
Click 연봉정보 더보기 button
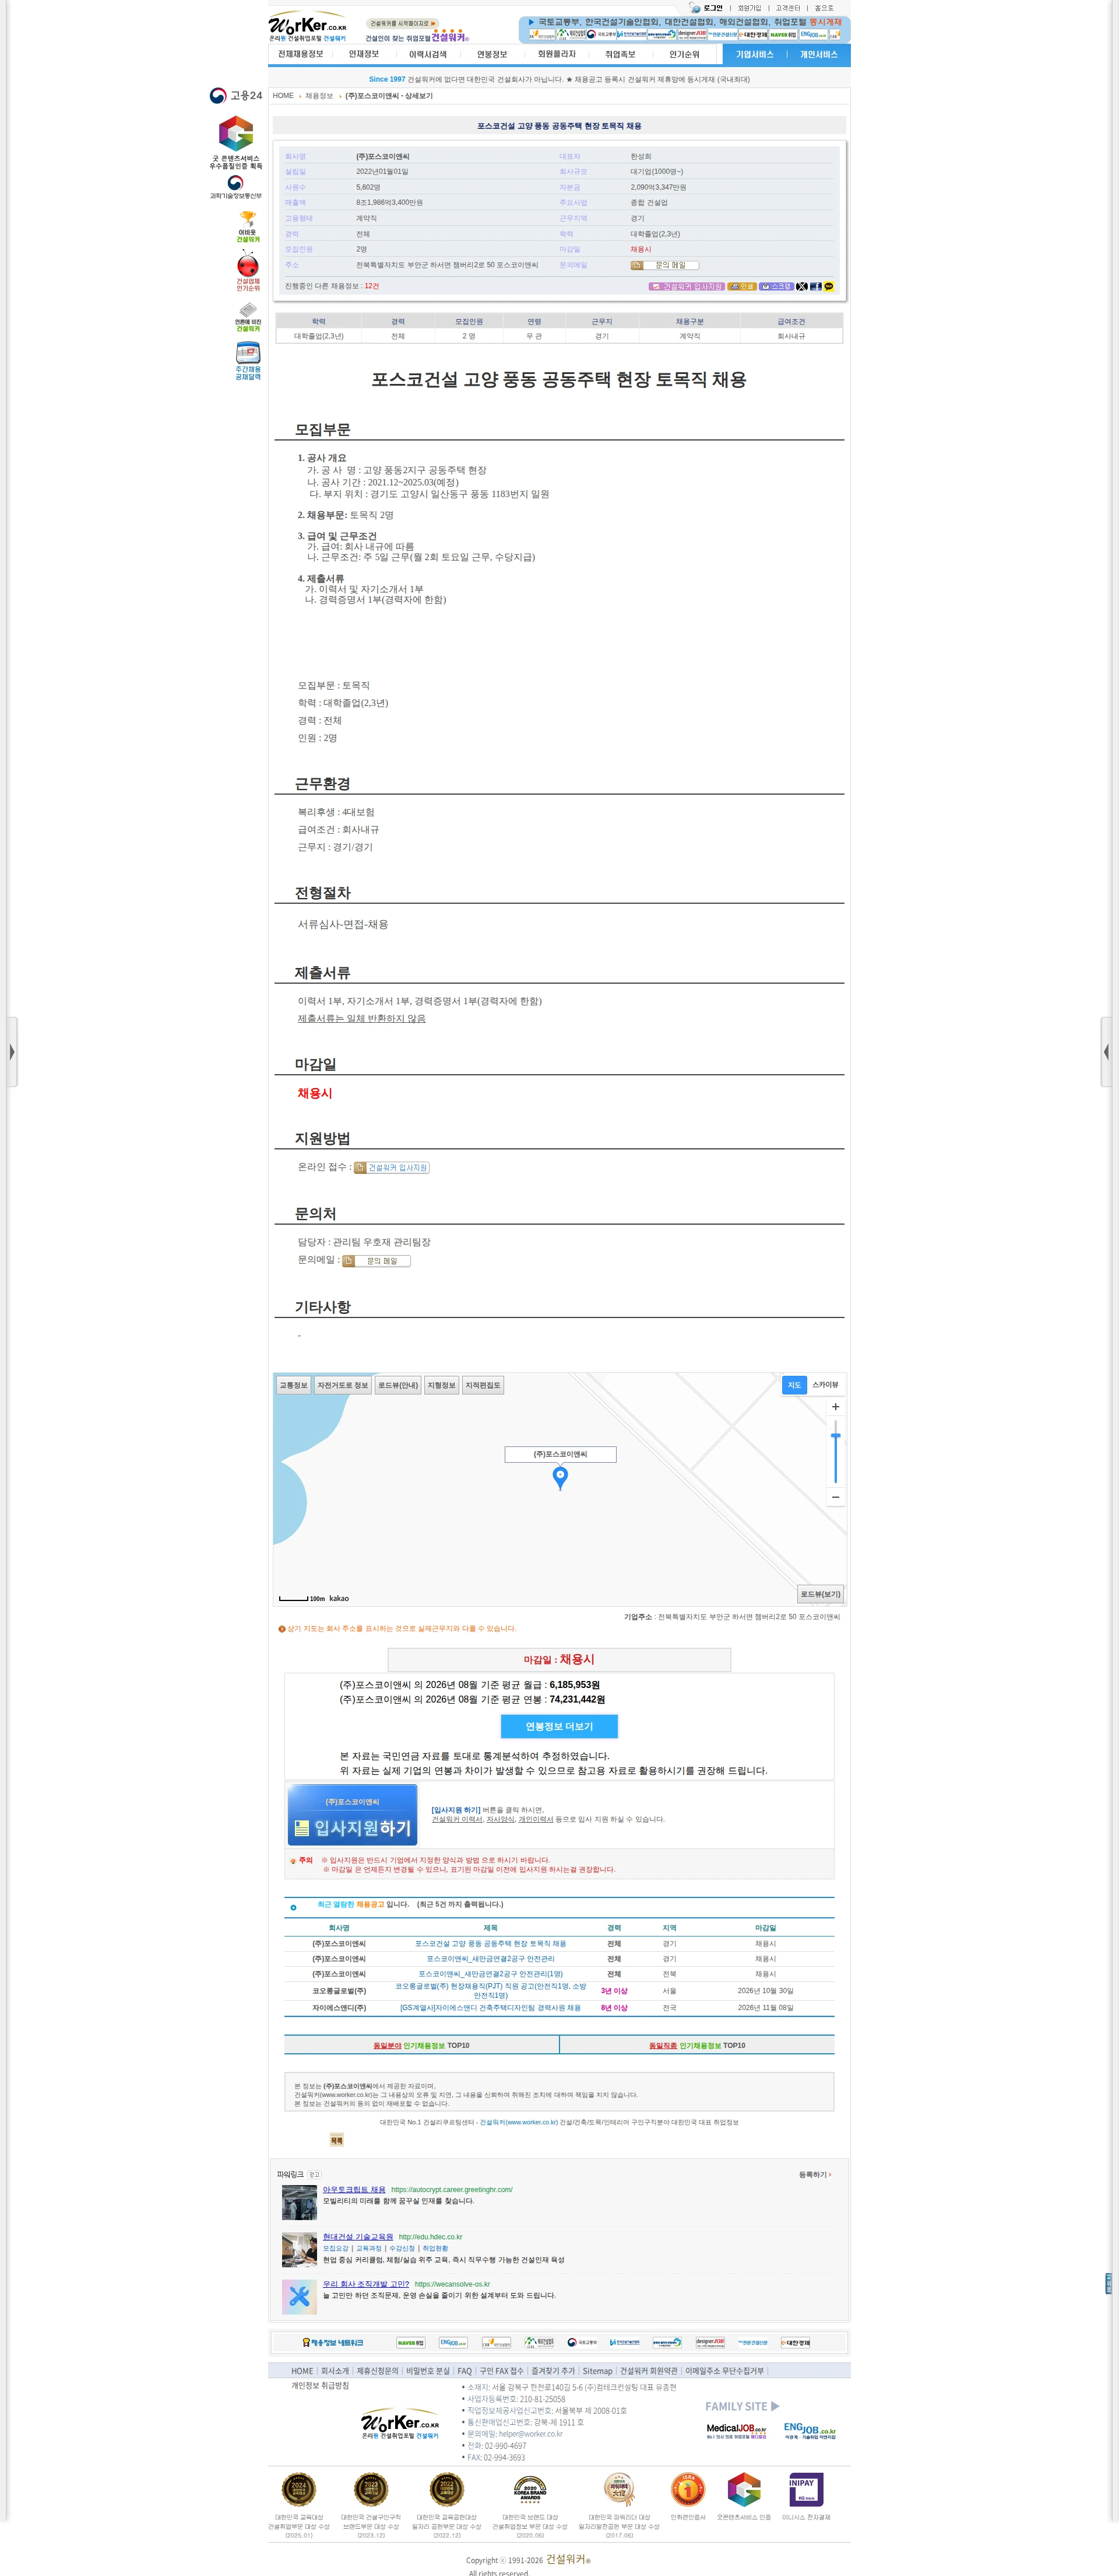(x=559, y=1727)
